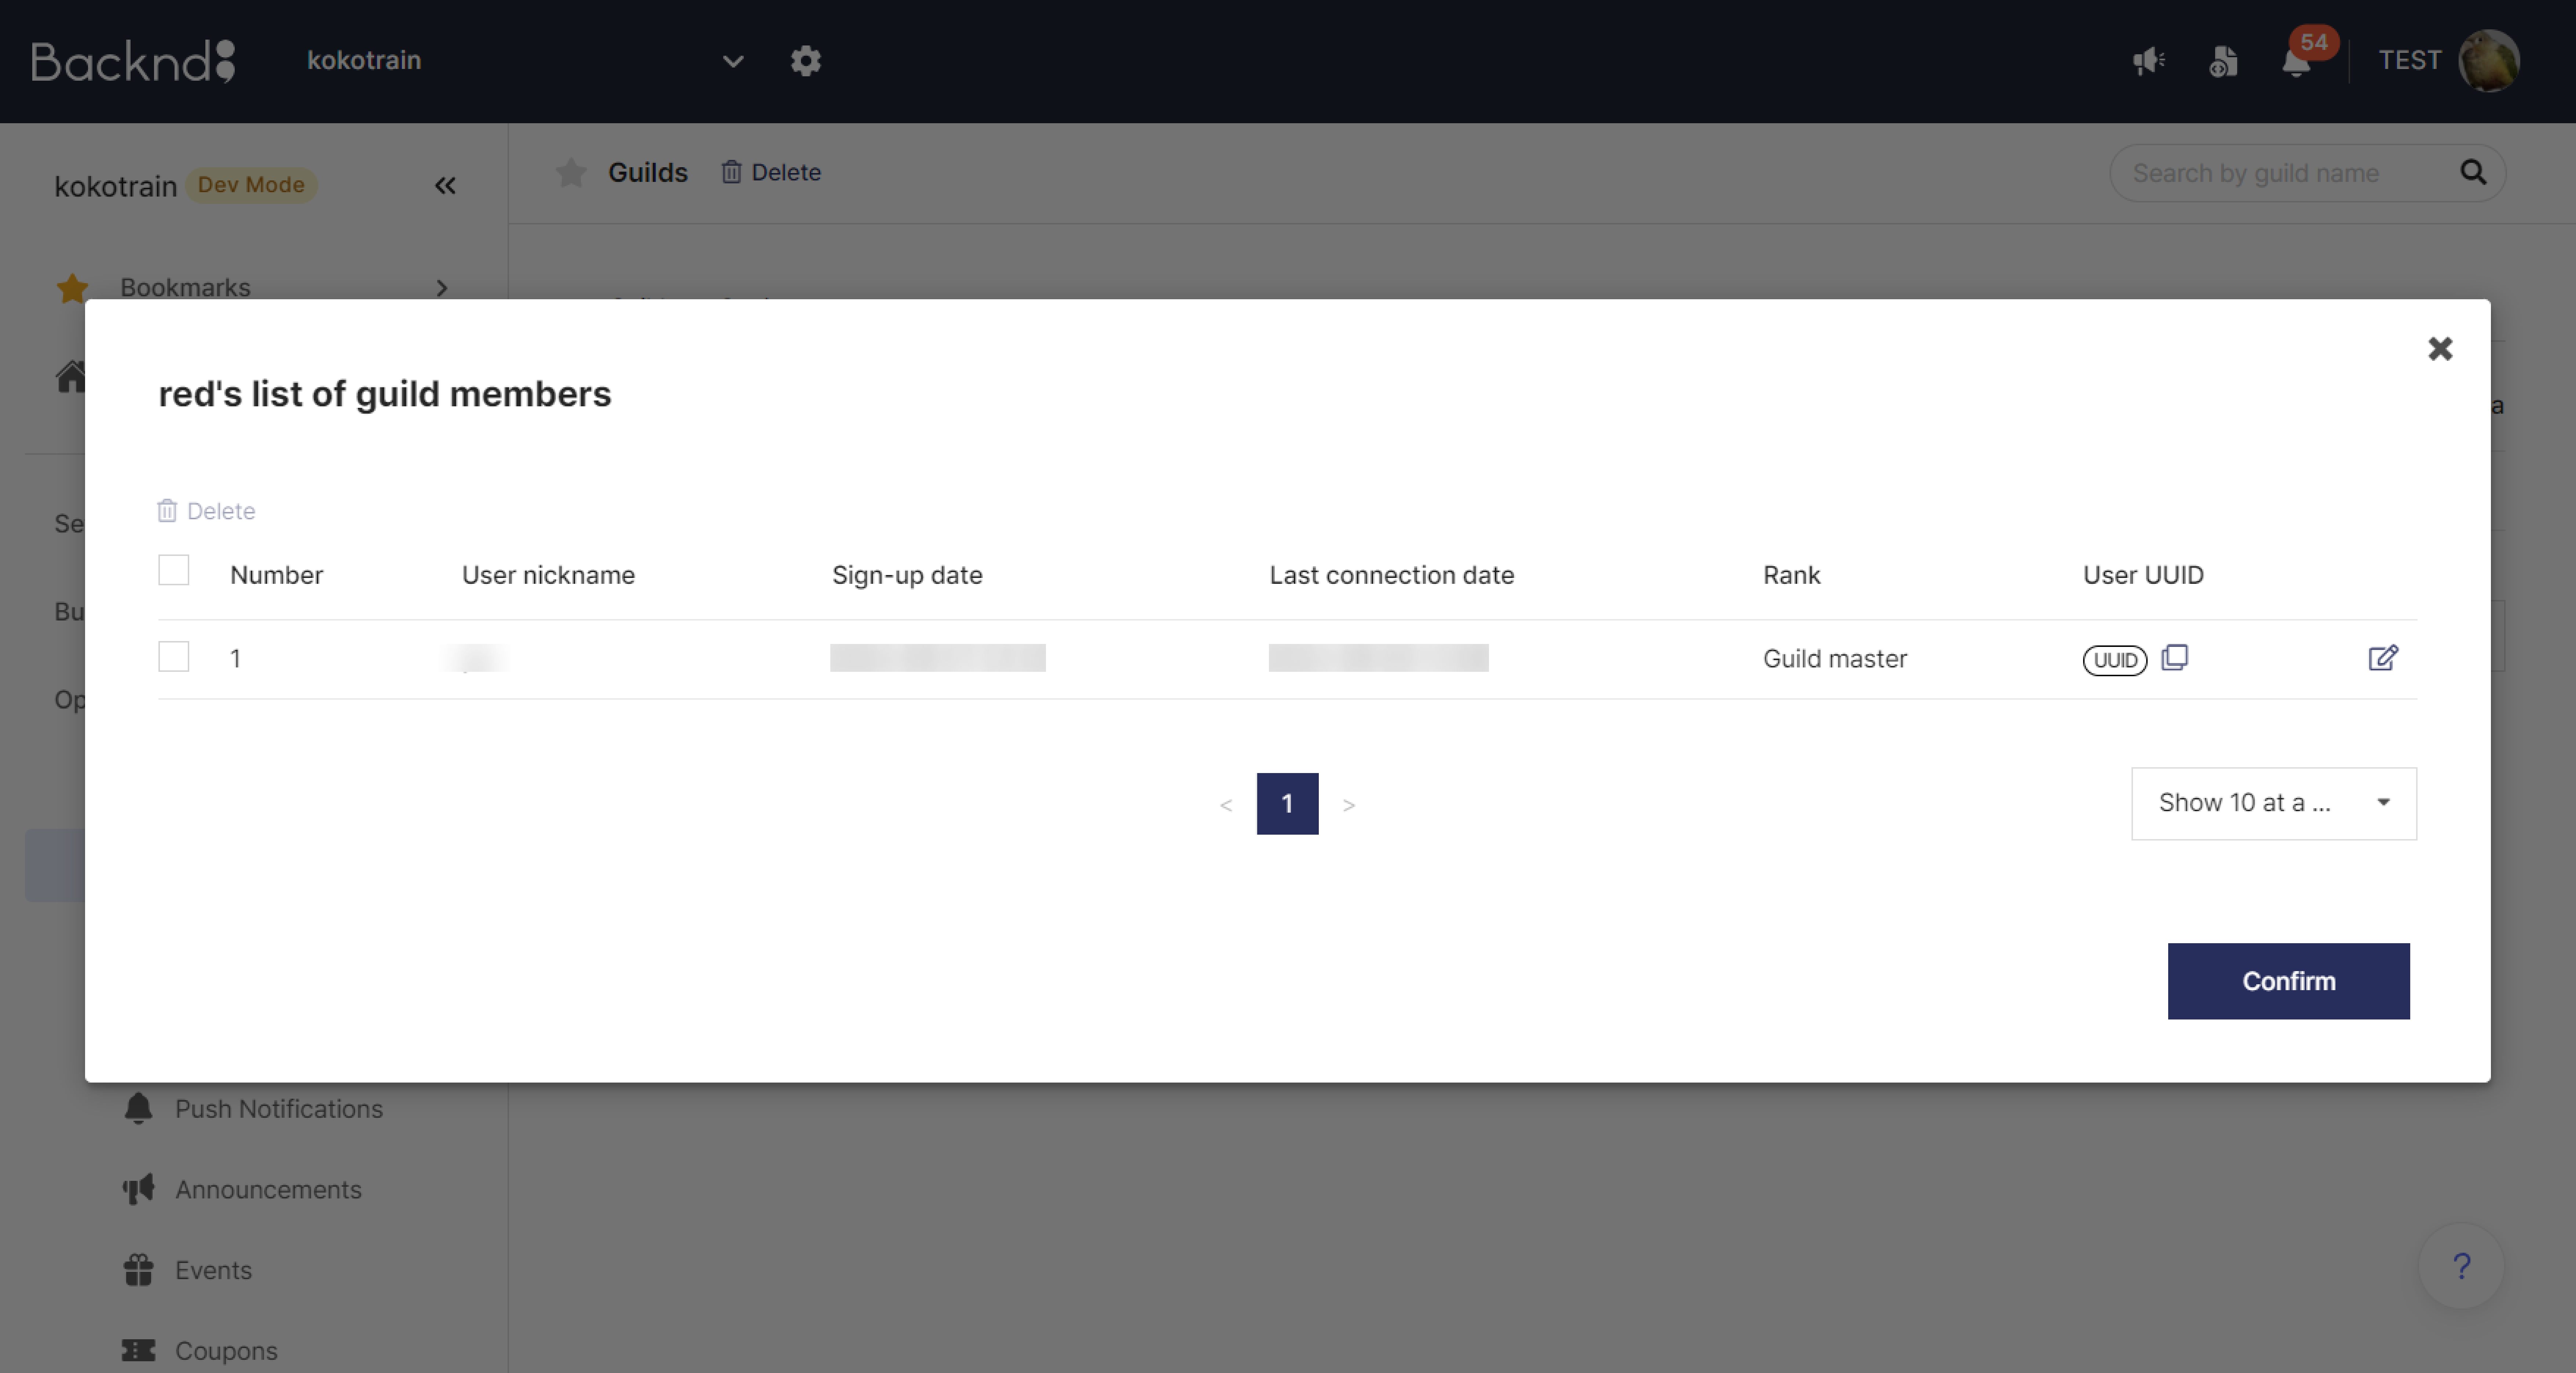
Task: Toggle the select-all checkbox in table header
Action: coord(174,570)
